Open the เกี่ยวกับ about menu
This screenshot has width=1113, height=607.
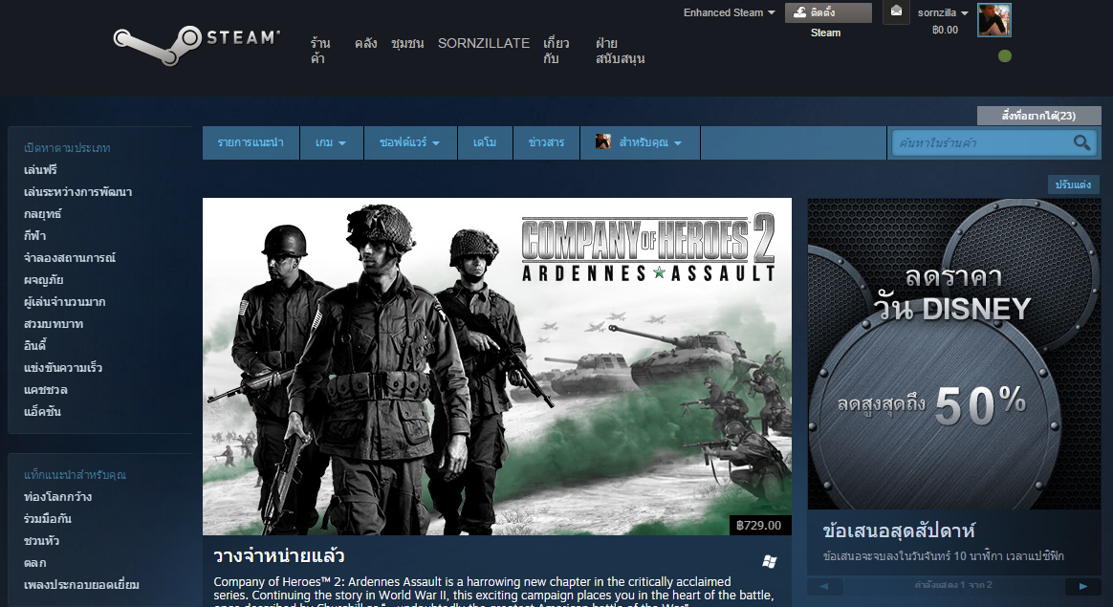556,51
